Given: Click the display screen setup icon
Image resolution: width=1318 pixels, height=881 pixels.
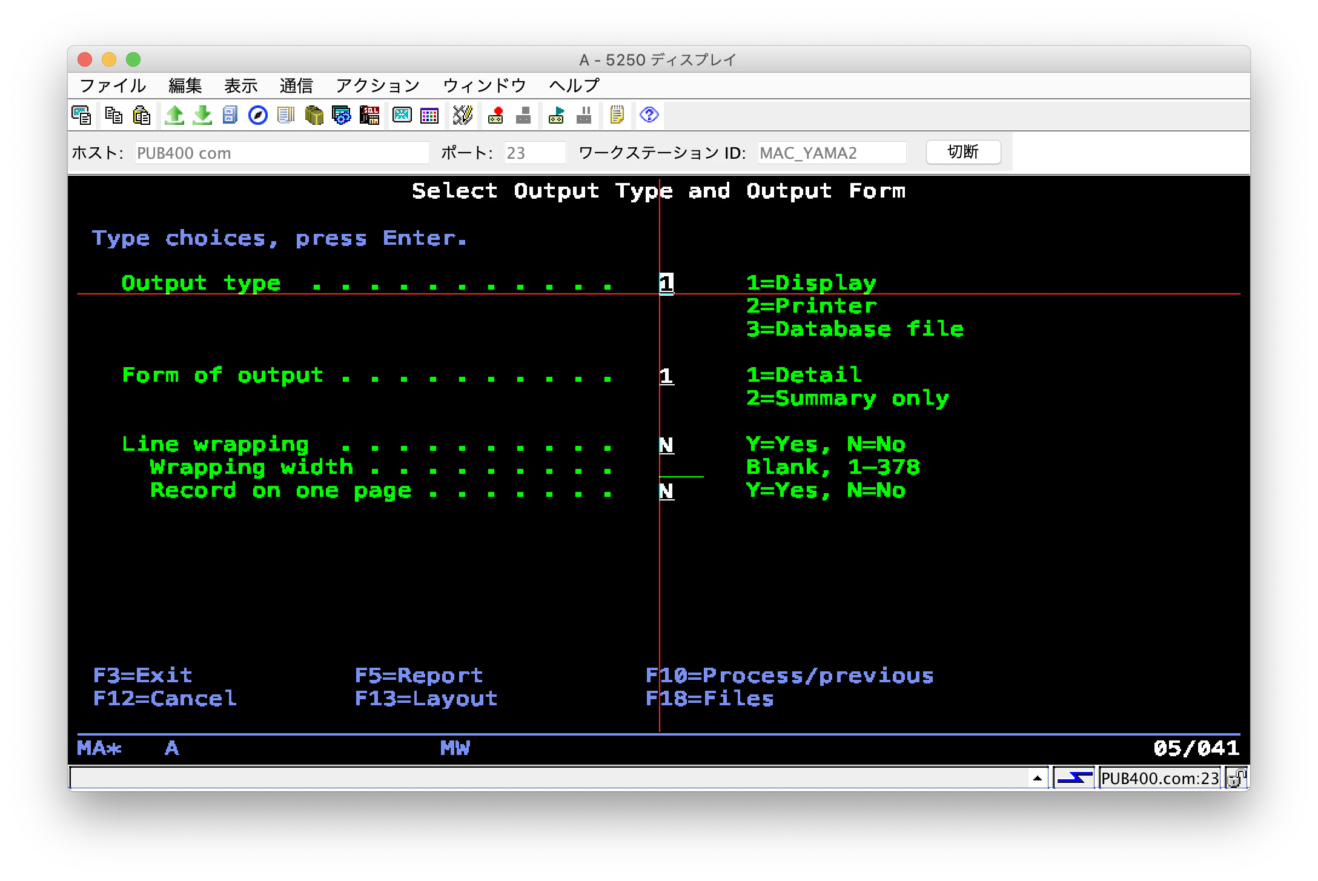Looking at the screenshot, I should tap(402, 115).
